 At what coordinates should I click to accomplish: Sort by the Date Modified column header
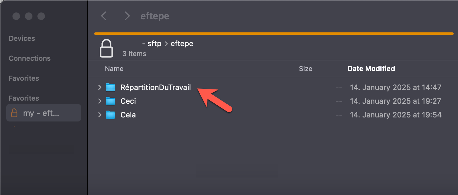[x=371, y=69]
